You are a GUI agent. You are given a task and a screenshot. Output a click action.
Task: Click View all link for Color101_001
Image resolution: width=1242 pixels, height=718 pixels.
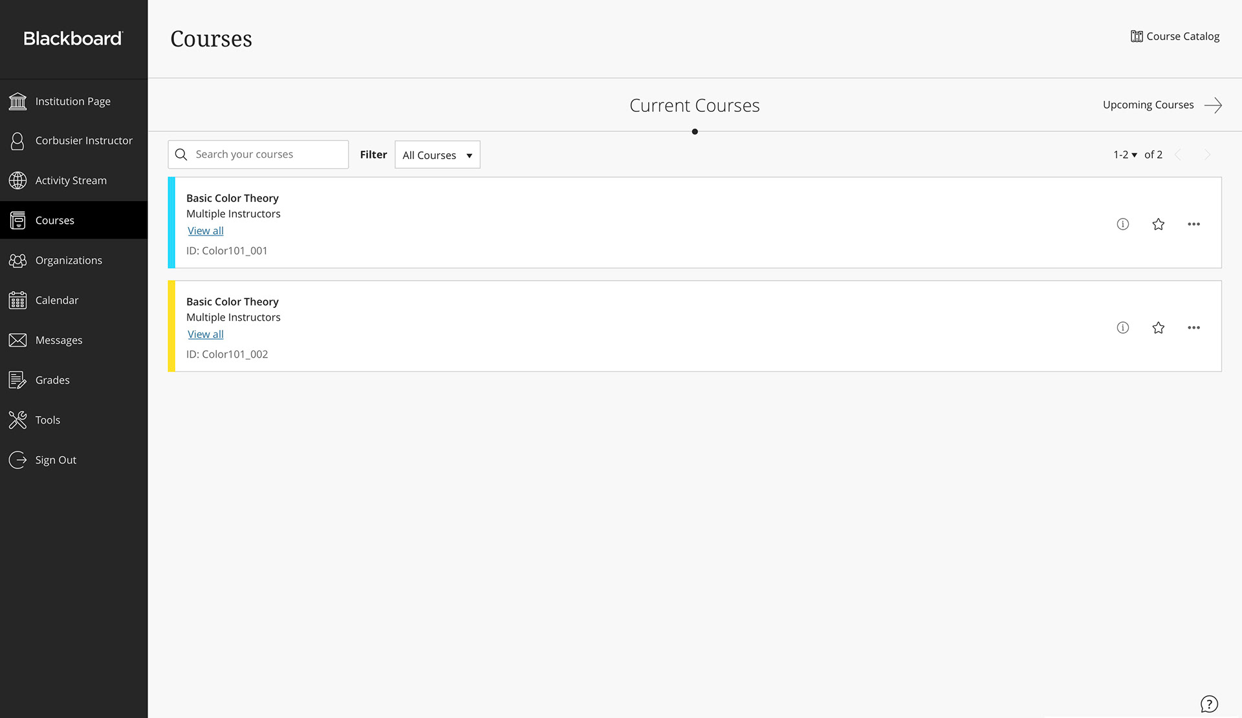tap(206, 231)
